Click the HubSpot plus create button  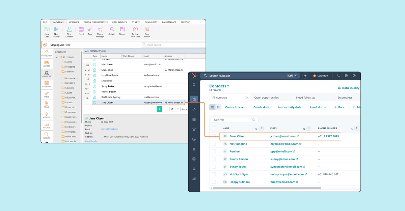point(305,76)
